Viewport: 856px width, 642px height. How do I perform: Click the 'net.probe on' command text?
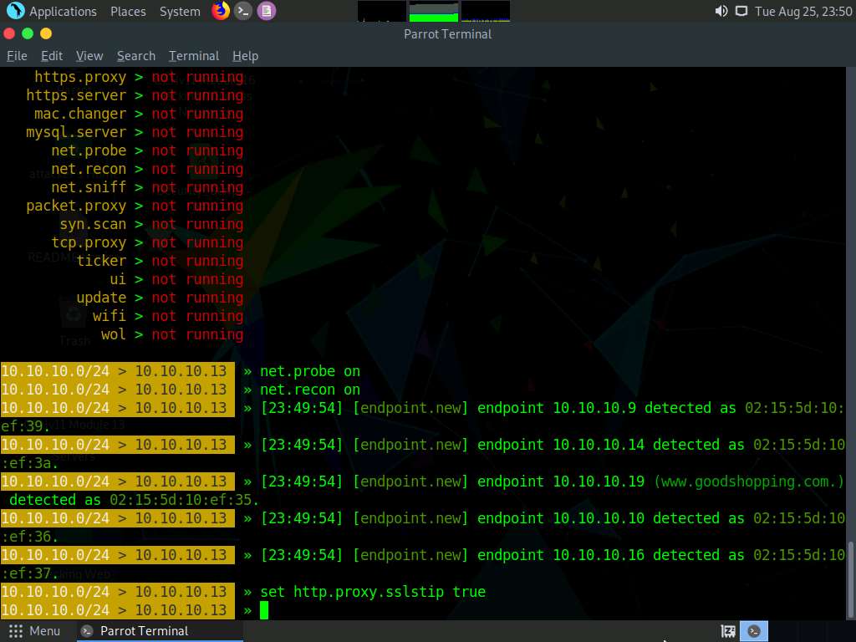pos(309,371)
